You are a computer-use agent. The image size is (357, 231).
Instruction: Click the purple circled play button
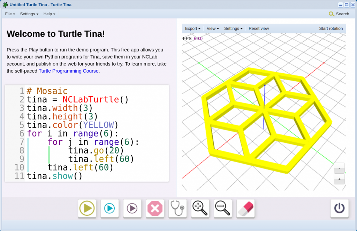click(x=132, y=208)
